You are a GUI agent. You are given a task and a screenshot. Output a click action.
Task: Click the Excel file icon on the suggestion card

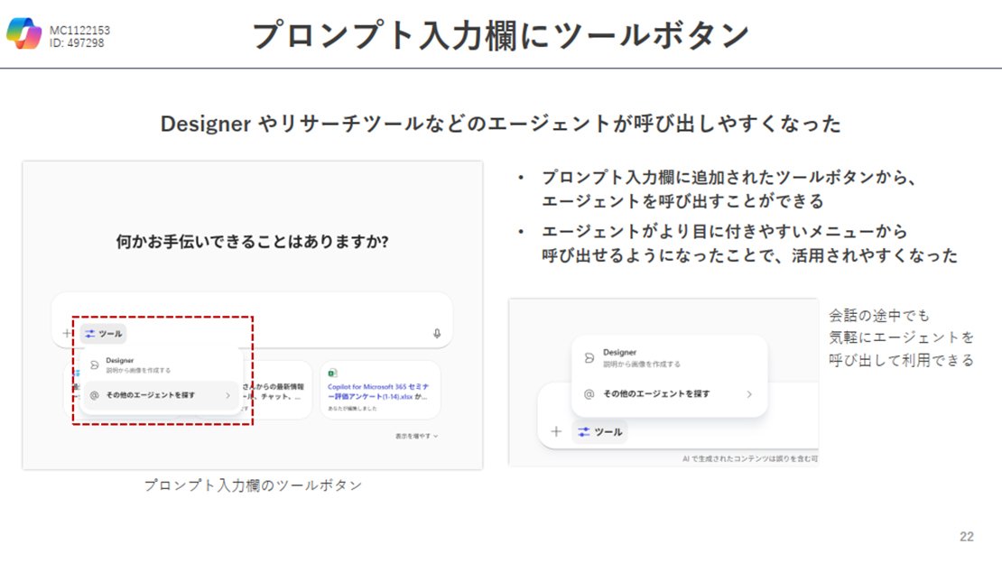(332, 374)
